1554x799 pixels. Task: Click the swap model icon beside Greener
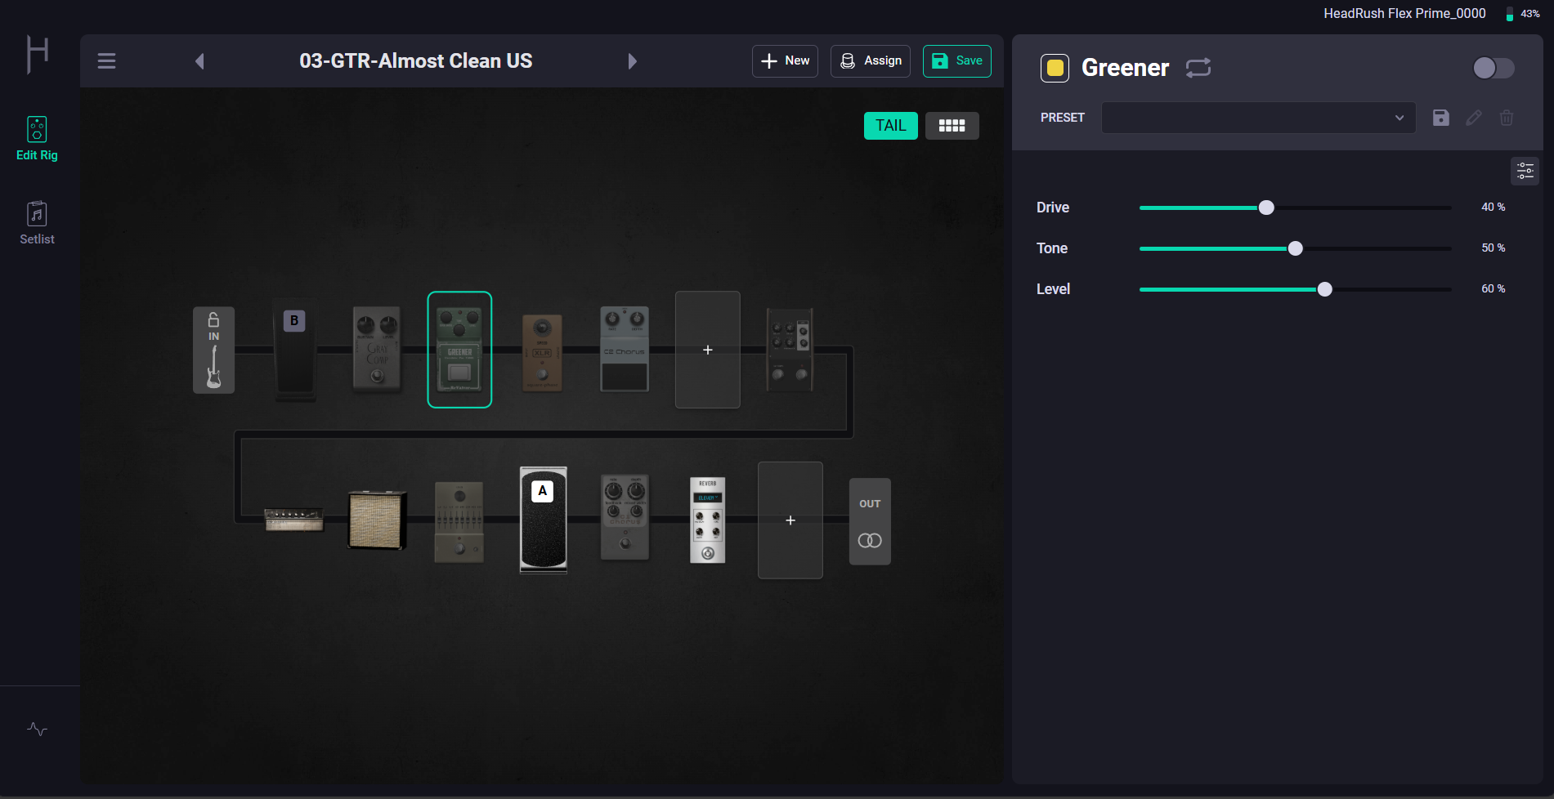pyautogui.click(x=1198, y=68)
